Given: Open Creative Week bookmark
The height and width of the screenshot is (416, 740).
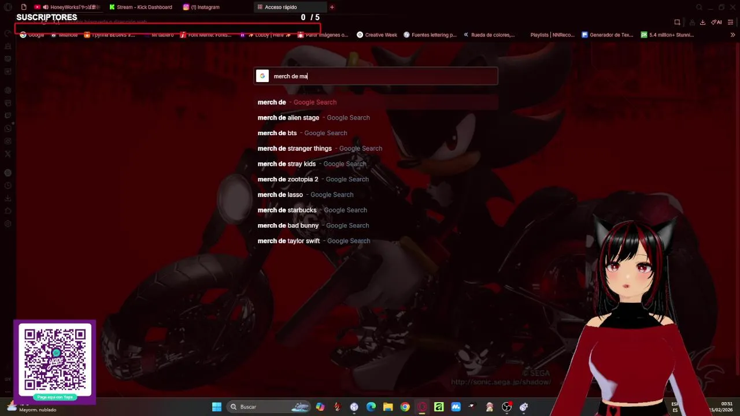Looking at the screenshot, I should [377, 35].
